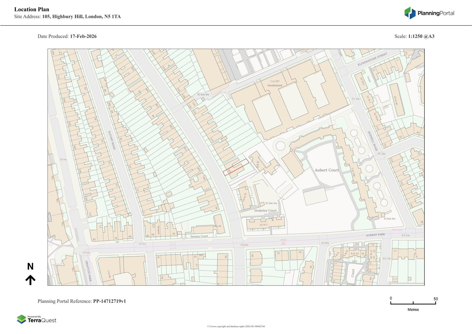
Task: Click the Aubert Park road label
Action: (376, 235)
